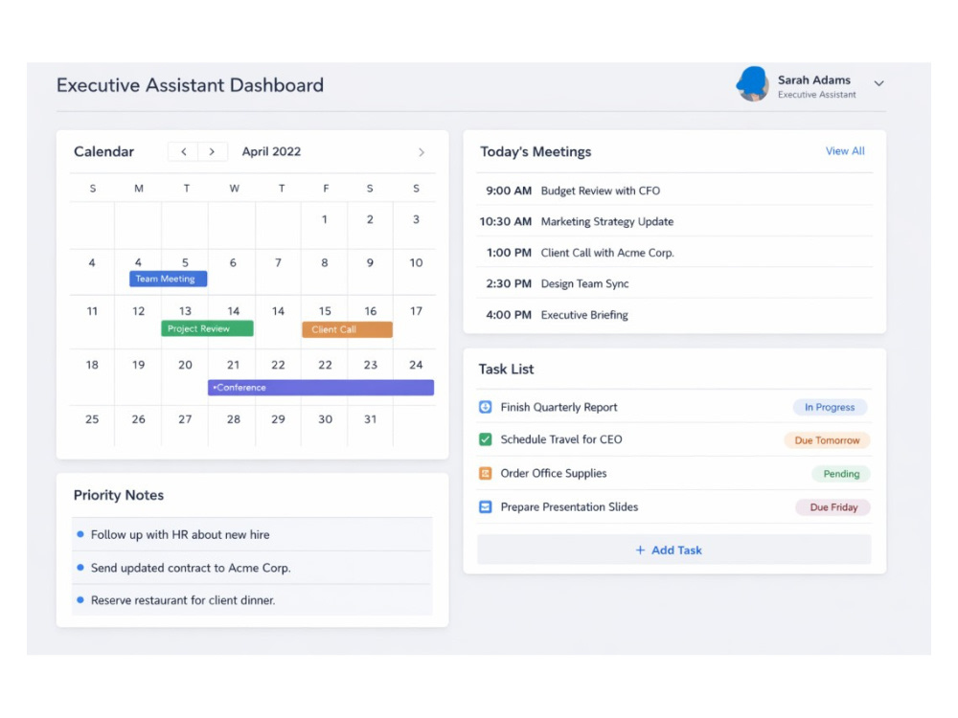Viewport: 958px width, 718px height.
Task: Select calendar date 11
Action: pyautogui.click(x=92, y=311)
